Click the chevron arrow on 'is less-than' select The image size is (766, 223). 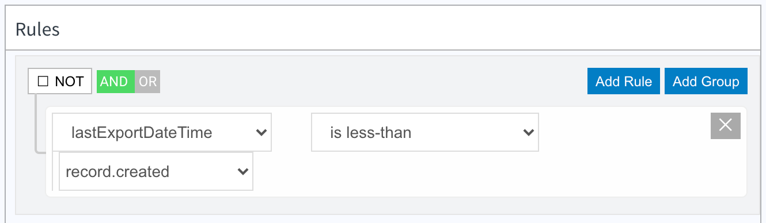pyautogui.click(x=528, y=133)
